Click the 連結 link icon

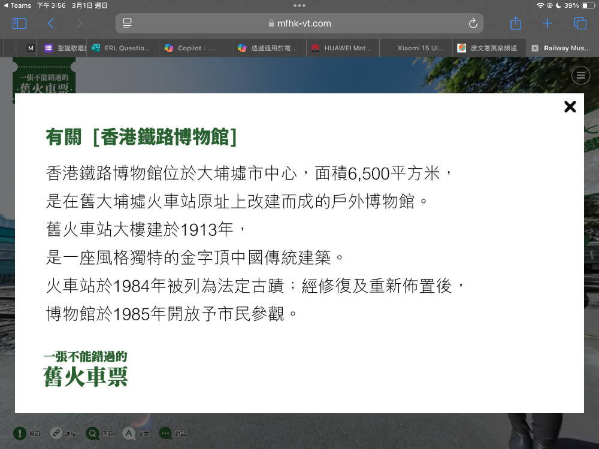pos(56,433)
